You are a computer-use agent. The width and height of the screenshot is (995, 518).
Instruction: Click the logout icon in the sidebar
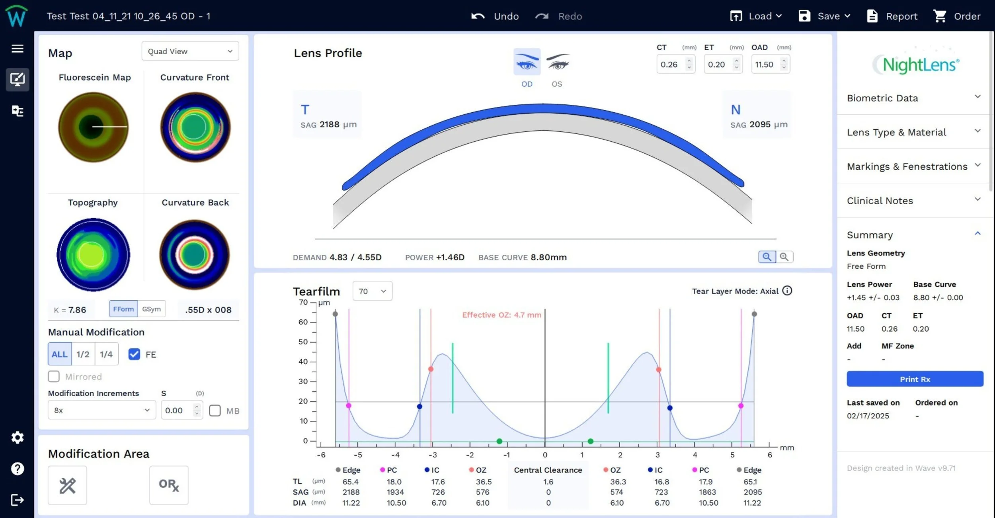point(17,500)
